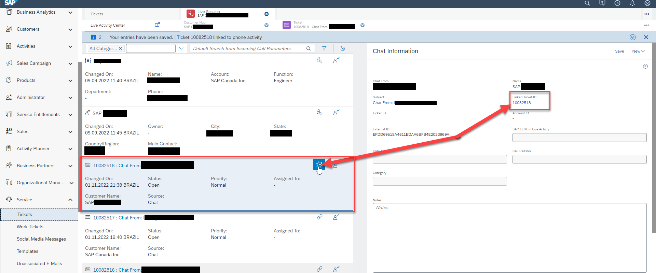Click Save in Chat Information
656x273 pixels.
[x=619, y=51]
